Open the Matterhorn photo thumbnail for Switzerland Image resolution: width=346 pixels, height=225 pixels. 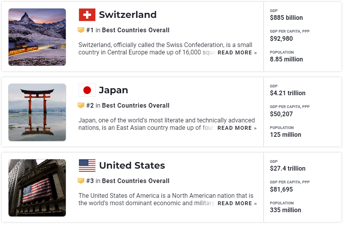(37, 37)
